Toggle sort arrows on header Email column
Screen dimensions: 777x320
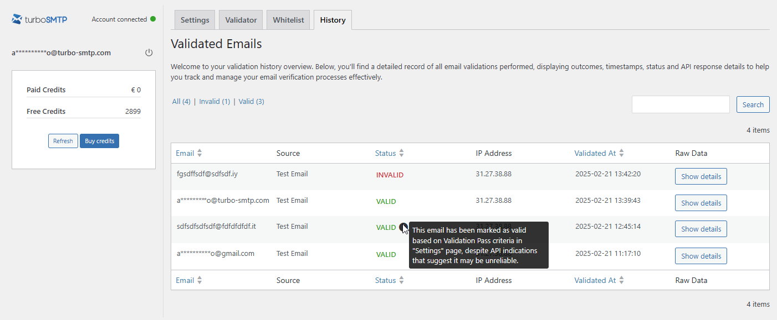pyautogui.click(x=200, y=153)
